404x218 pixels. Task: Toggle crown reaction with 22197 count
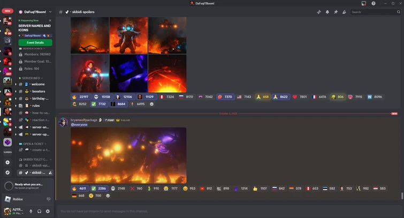tap(80, 97)
